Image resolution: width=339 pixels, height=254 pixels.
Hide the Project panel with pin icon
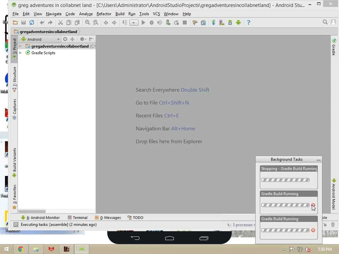(x=91, y=39)
